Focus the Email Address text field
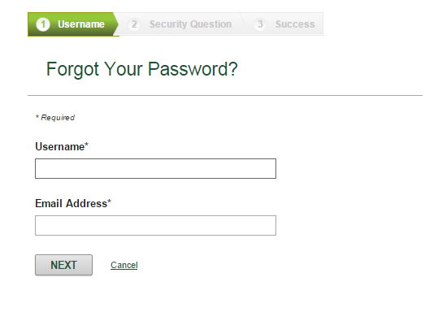Image resolution: width=438 pixels, height=312 pixels. [x=155, y=225]
